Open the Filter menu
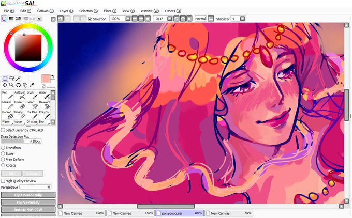 tap(110, 11)
